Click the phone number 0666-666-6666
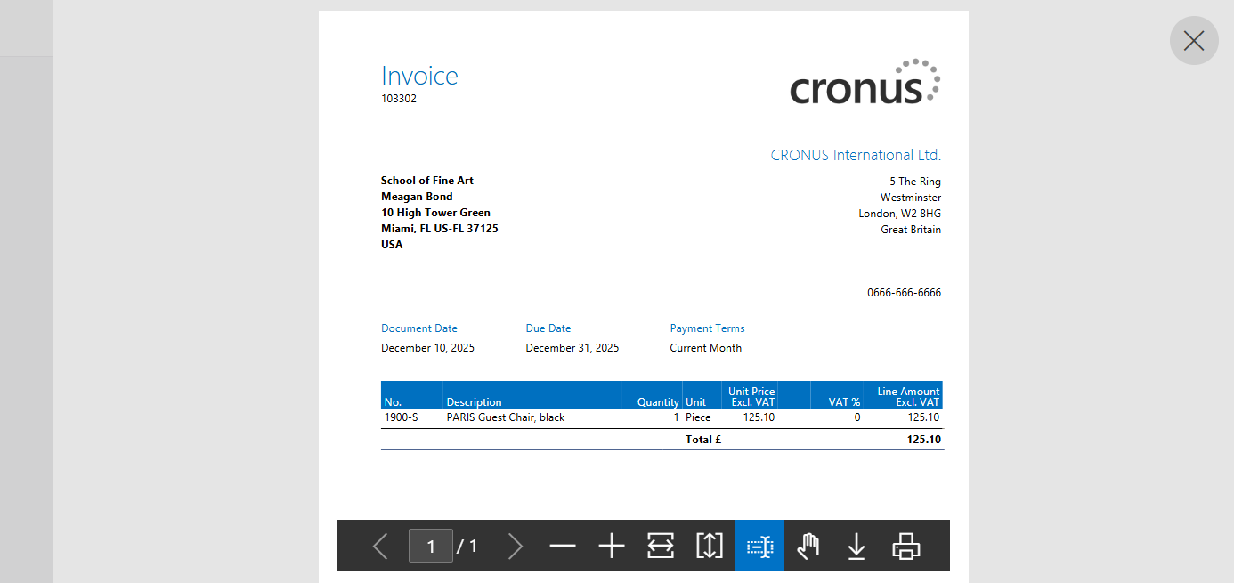 pos(904,293)
